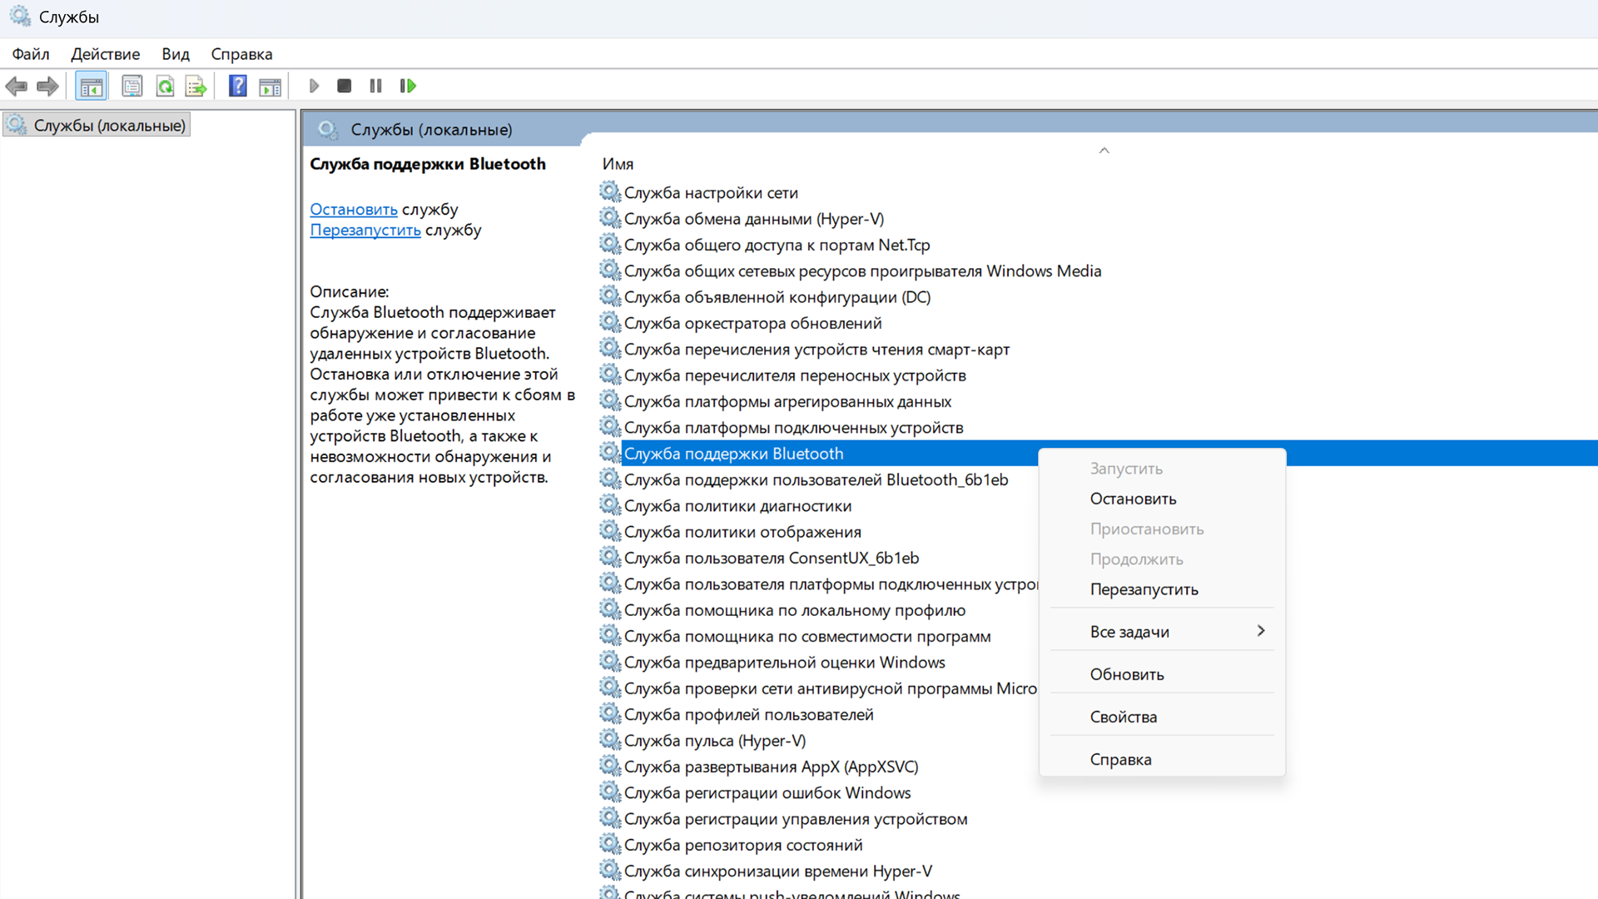
Task: Sort list by the Имя column header
Action: tap(618, 164)
